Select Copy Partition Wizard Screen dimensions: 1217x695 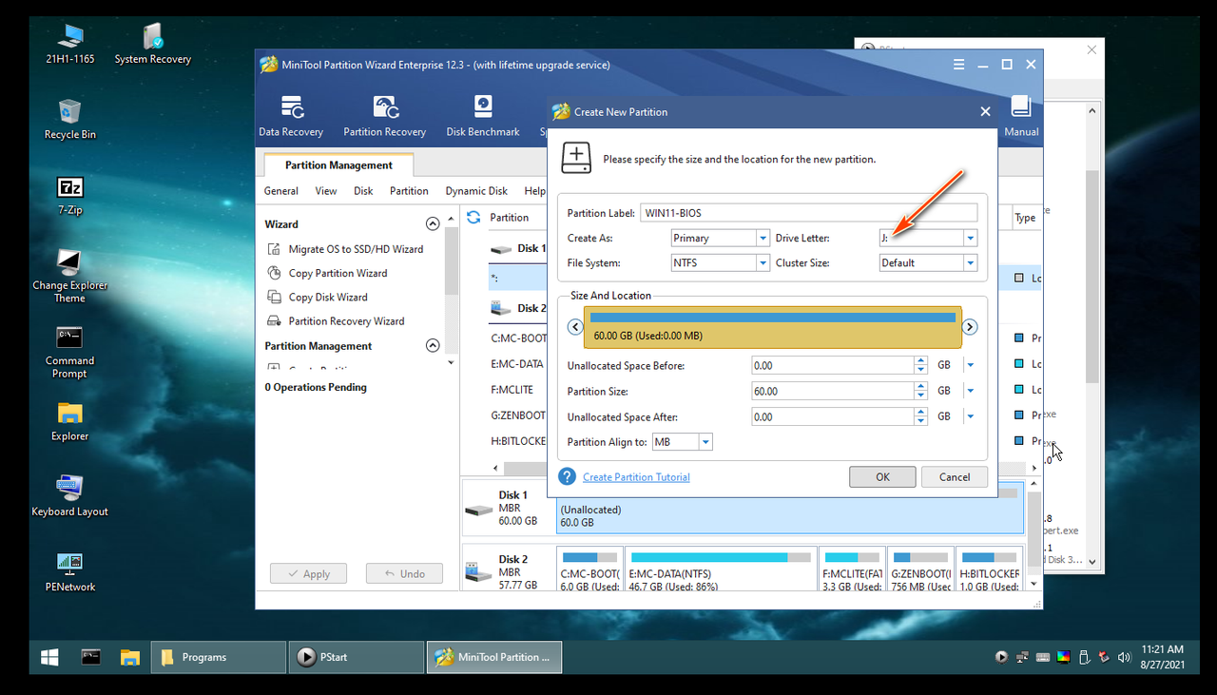coord(338,273)
